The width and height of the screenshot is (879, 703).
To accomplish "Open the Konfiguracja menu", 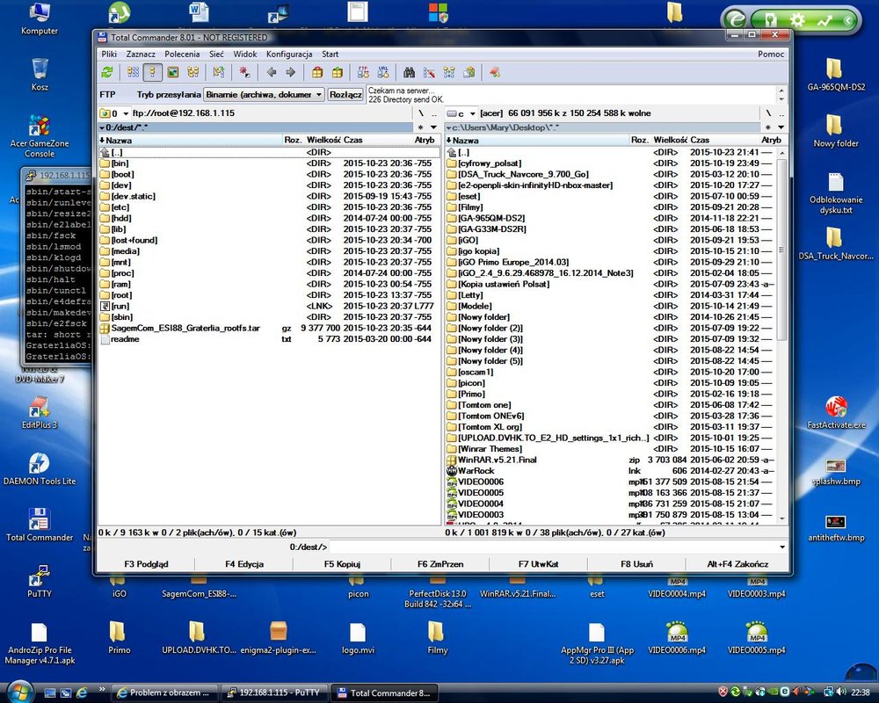I will click(x=289, y=54).
